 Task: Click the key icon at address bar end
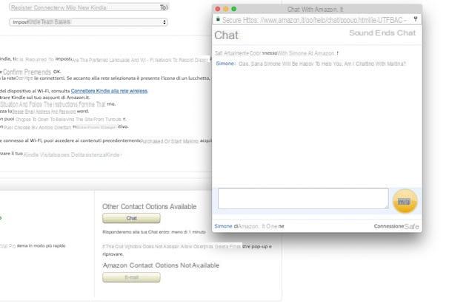click(x=416, y=19)
